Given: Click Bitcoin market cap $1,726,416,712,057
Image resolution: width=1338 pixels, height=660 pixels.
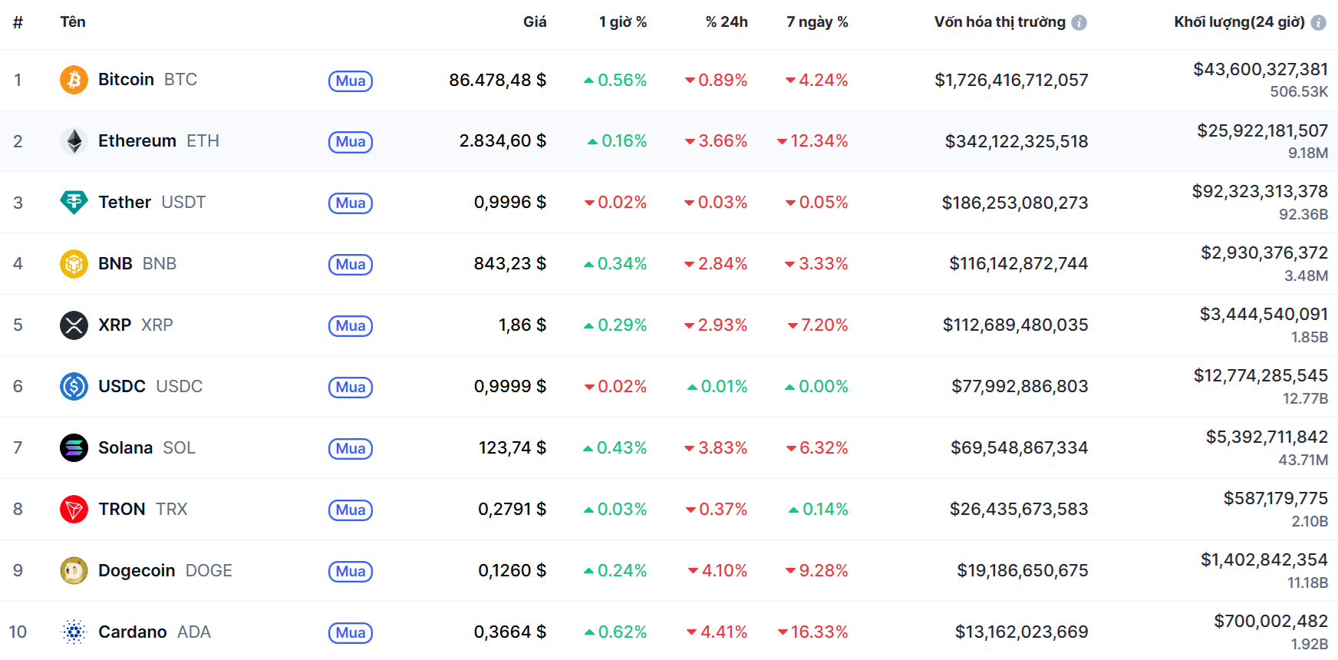Looking at the screenshot, I should (x=1011, y=80).
